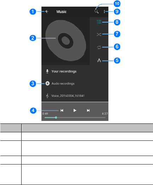Open the search magnifier icon
Image resolution: width=153 pixels, height=185 pixels.
click(x=97, y=11)
